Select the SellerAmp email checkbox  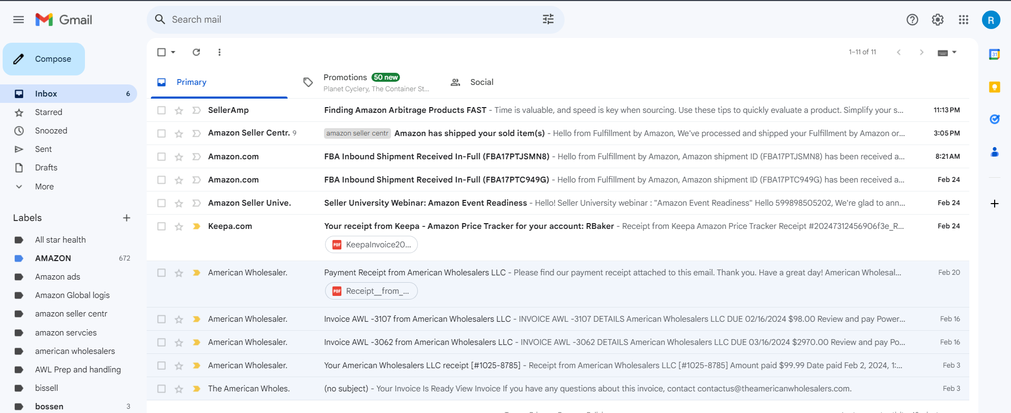(161, 110)
